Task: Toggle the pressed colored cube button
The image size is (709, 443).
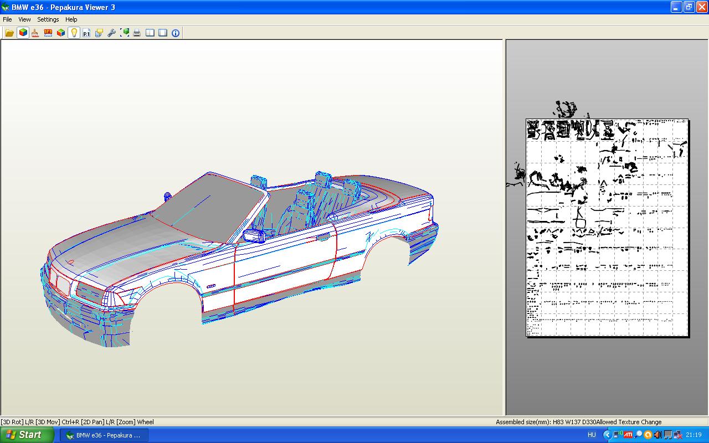Action: [23, 33]
